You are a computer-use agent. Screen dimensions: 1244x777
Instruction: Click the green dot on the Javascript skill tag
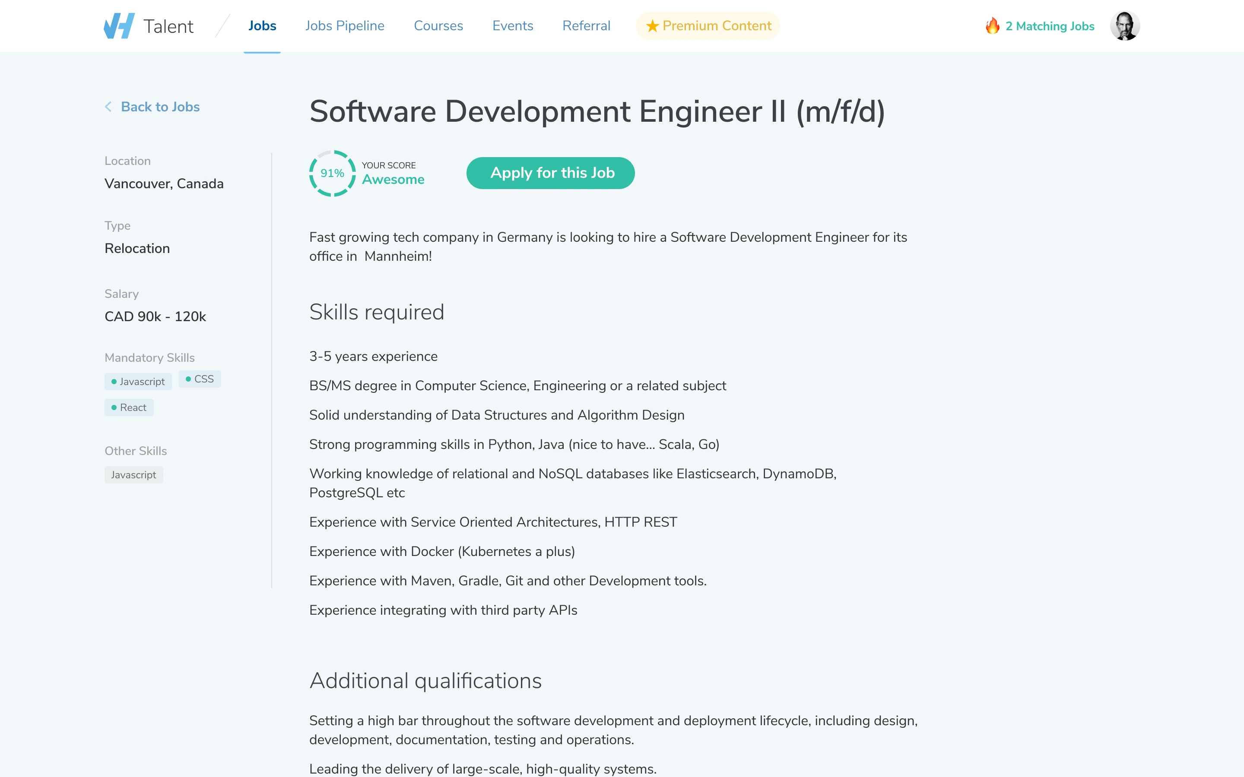pyautogui.click(x=114, y=381)
